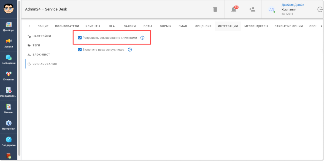Open the Дашборд sidebar icon
324x161 pixels.
pyautogui.click(x=9, y=27)
